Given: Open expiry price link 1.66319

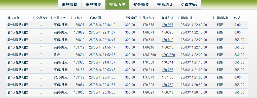Looking at the screenshot, I should (x=167, y=92).
